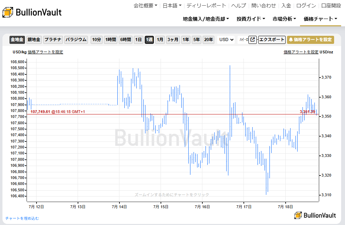Expand the 会社概要 menu
This screenshot has height=225, width=345.
(x=145, y=6)
